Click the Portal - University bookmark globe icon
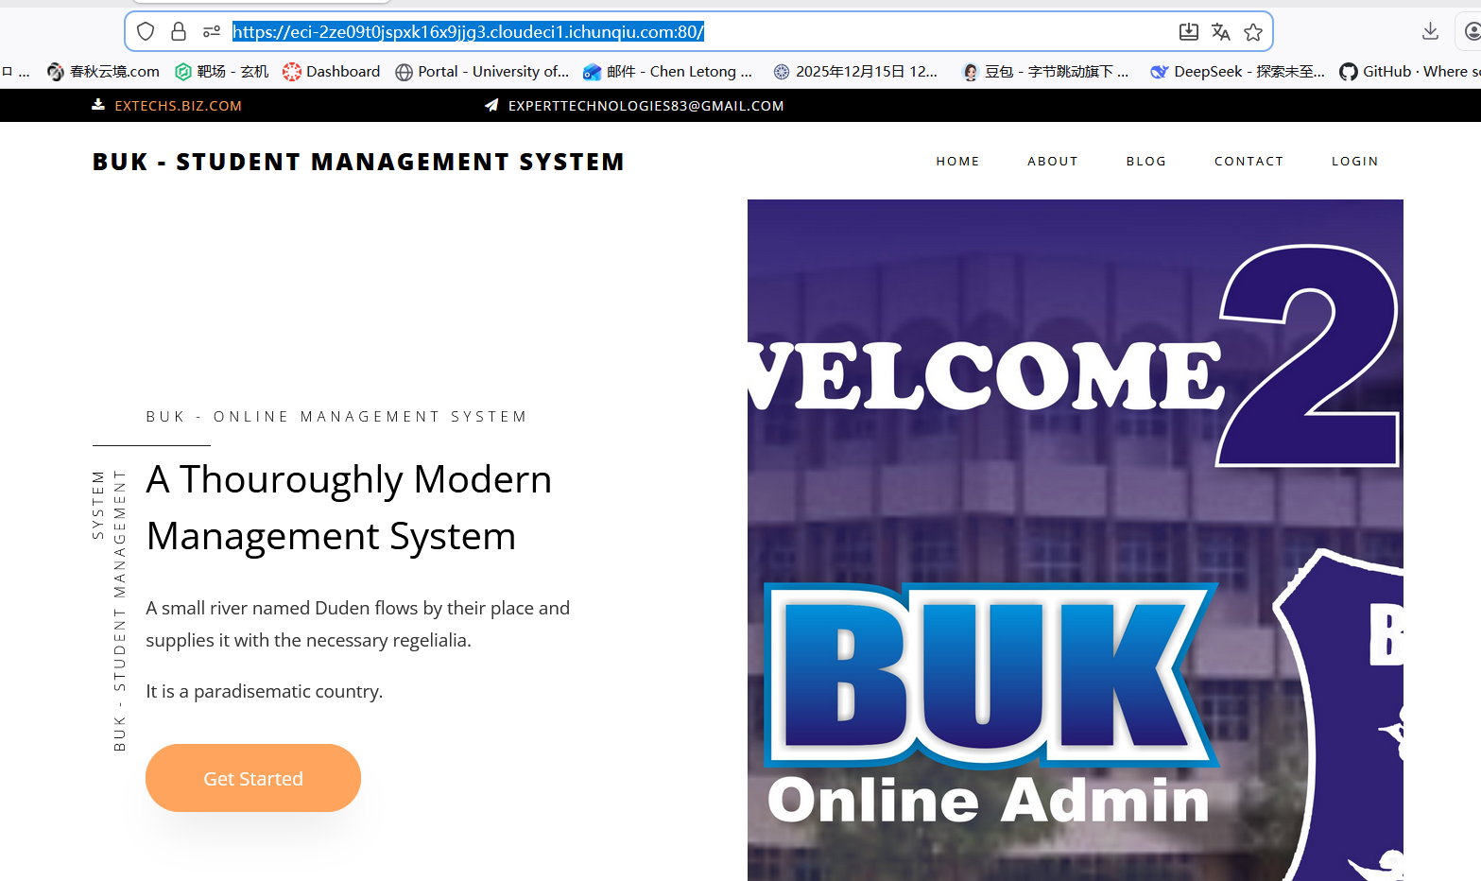Image resolution: width=1481 pixels, height=881 pixels. tap(404, 72)
